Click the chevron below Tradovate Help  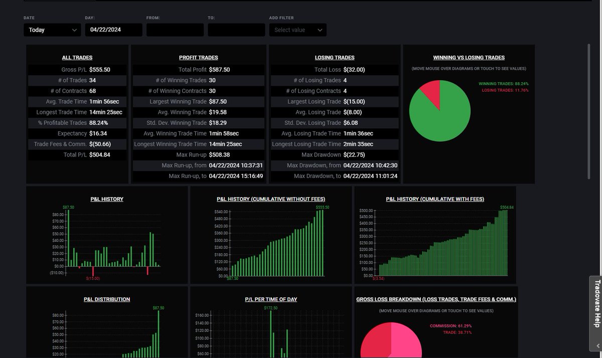[598, 345]
